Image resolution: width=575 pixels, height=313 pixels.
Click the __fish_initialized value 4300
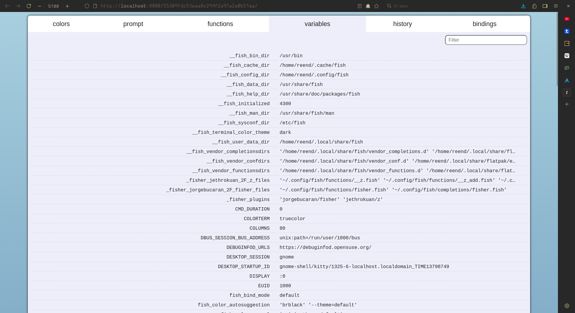click(x=285, y=104)
